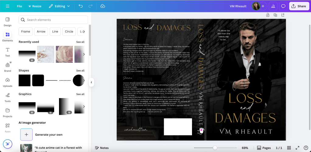Open the Editing mode dropdown
The image size is (311, 152).
click(59, 6)
